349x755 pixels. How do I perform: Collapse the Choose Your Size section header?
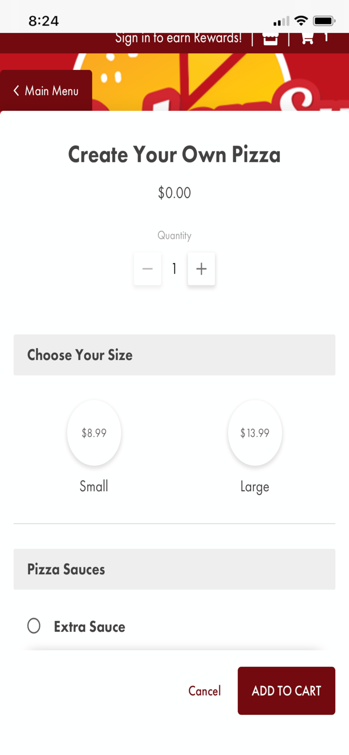coord(174,355)
